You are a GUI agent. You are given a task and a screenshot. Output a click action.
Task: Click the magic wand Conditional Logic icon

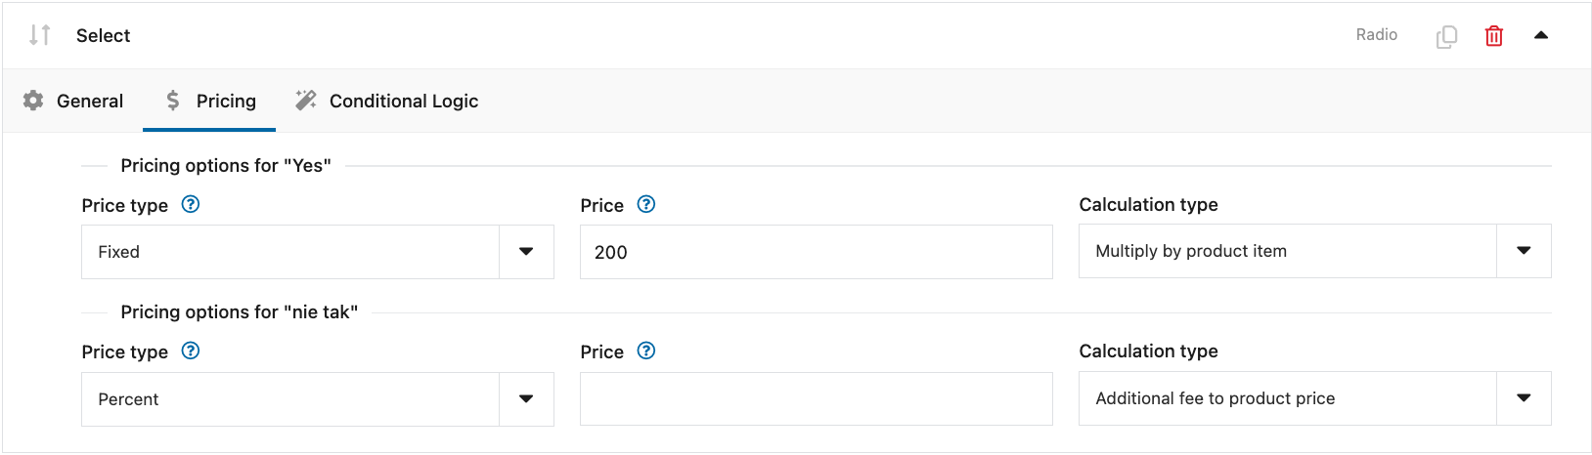pyautogui.click(x=306, y=101)
